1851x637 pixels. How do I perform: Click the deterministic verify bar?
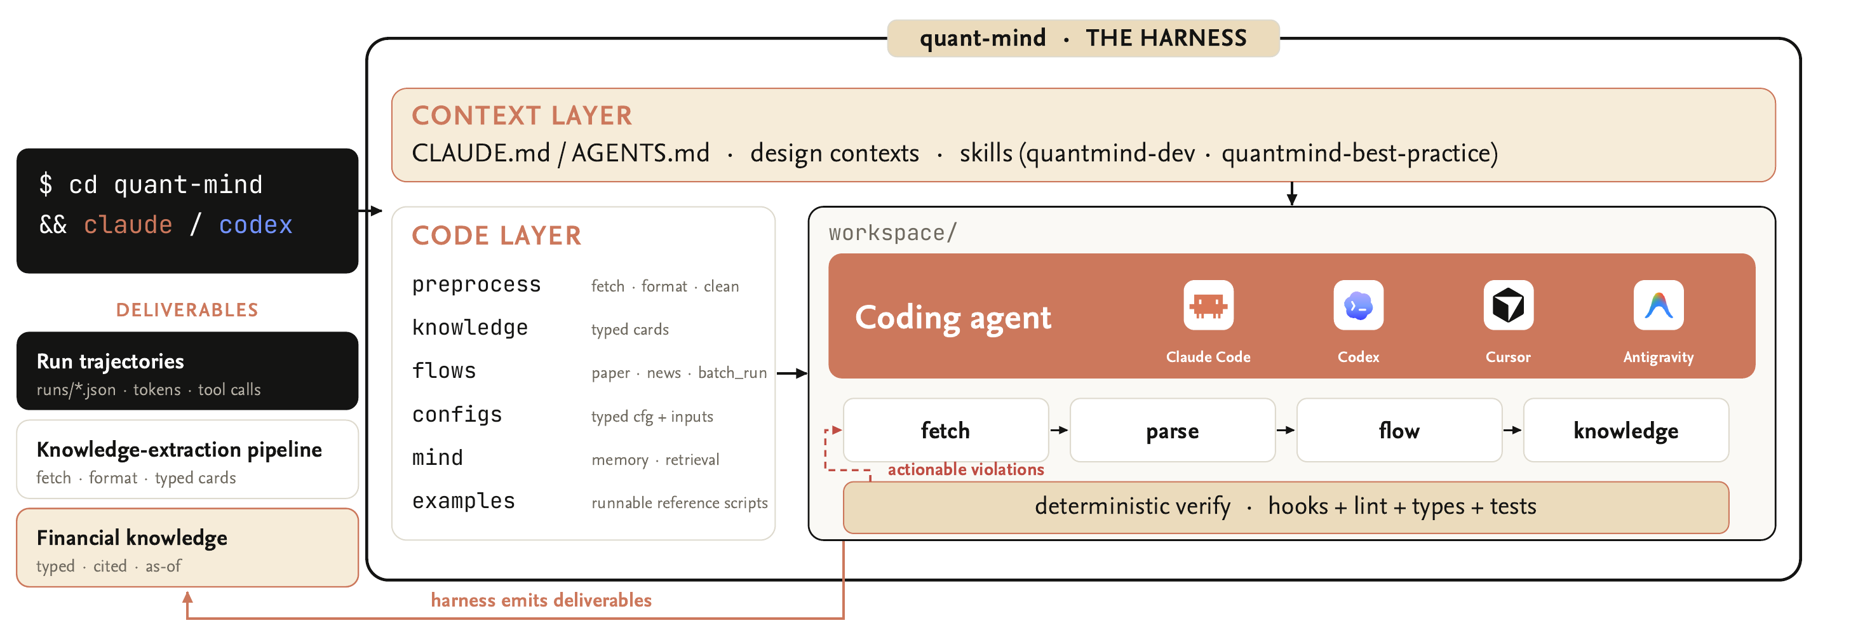click(1286, 507)
